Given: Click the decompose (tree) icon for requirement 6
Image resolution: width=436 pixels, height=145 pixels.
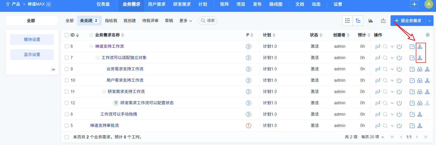Looking at the screenshot, I should point(420,46).
